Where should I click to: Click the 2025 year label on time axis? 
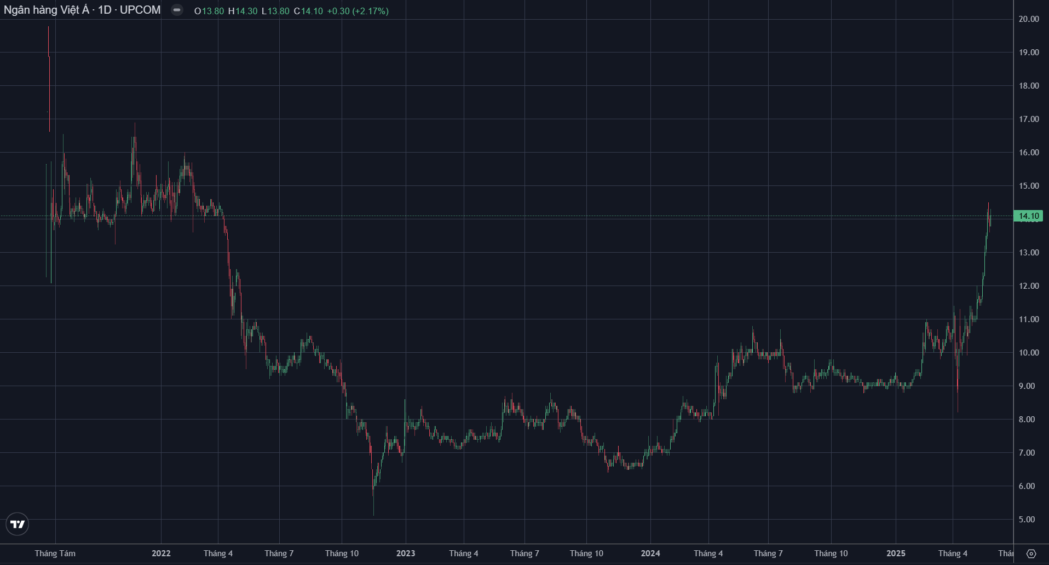(896, 554)
